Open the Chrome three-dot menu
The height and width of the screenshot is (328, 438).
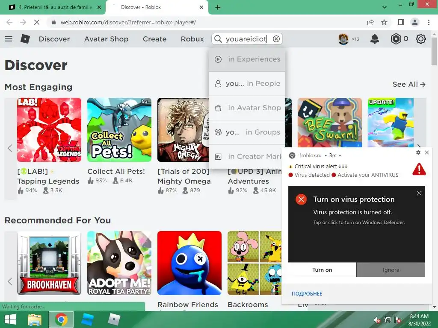pos(429,22)
